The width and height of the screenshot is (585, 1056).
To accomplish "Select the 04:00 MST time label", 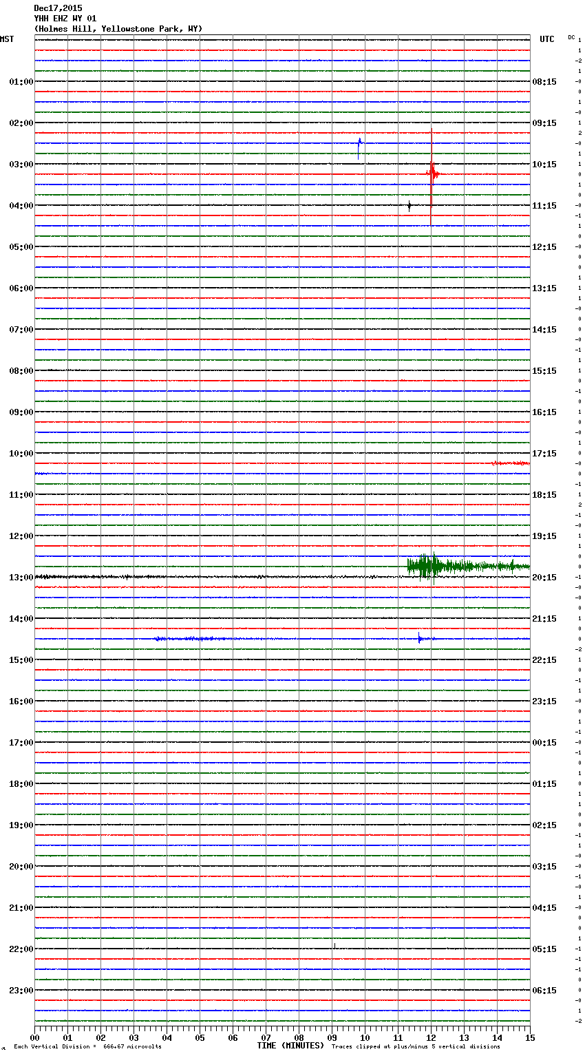I will pyautogui.click(x=21, y=206).
